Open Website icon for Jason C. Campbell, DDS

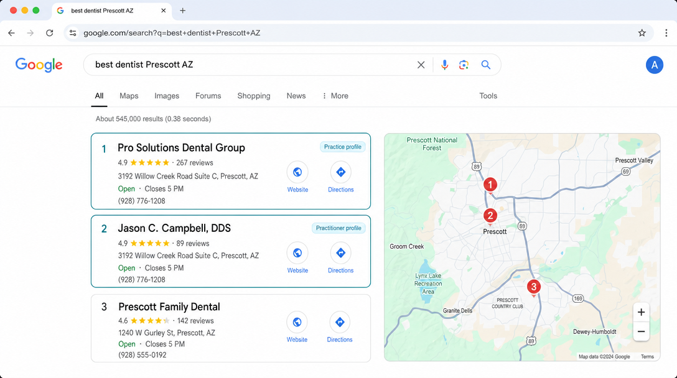(x=297, y=253)
